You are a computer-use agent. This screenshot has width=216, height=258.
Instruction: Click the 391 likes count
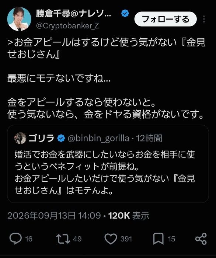[x=126, y=239]
